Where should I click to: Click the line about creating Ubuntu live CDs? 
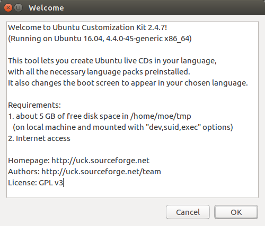click(x=112, y=61)
